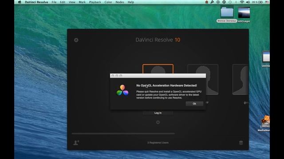Open the Help menu
284x159 pixels.
(x=131, y=2)
